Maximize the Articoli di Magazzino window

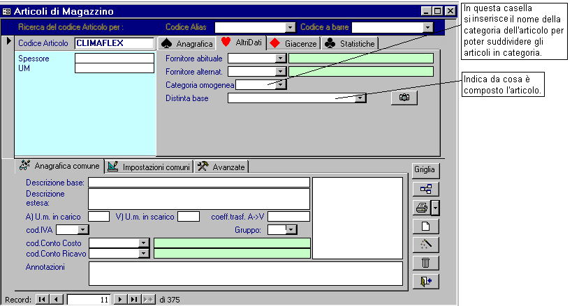coord(438,11)
